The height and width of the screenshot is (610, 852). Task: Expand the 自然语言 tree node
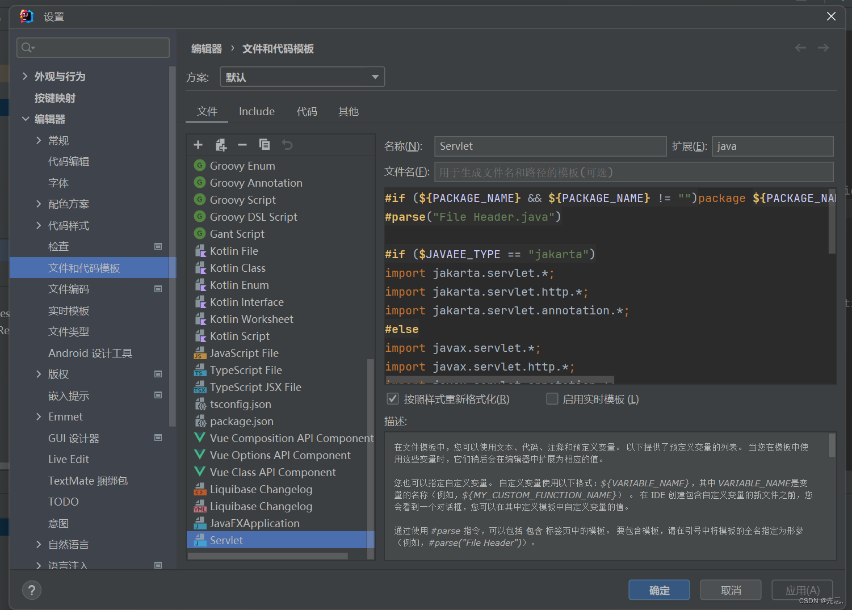39,544
